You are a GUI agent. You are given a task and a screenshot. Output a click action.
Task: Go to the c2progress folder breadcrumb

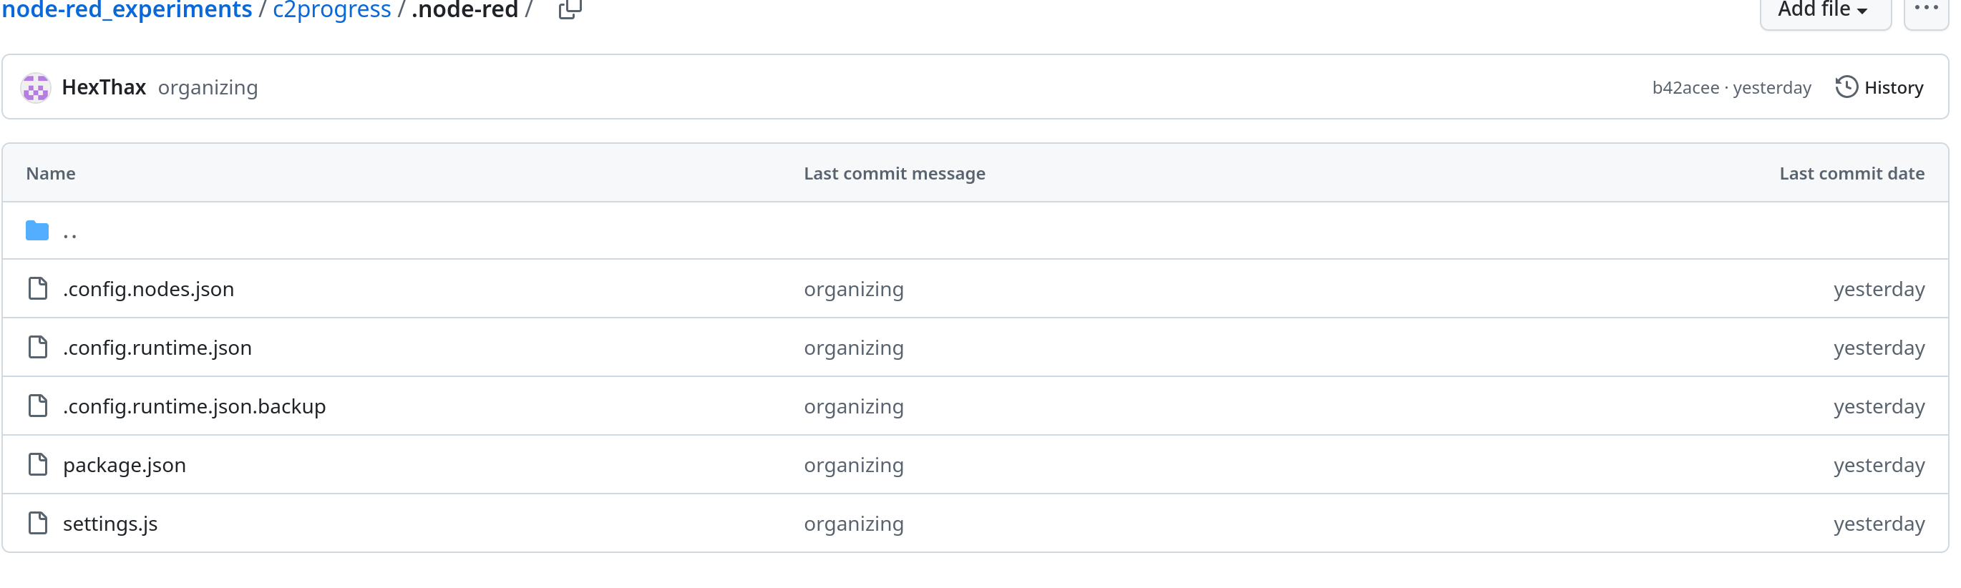tap(332, 10)
